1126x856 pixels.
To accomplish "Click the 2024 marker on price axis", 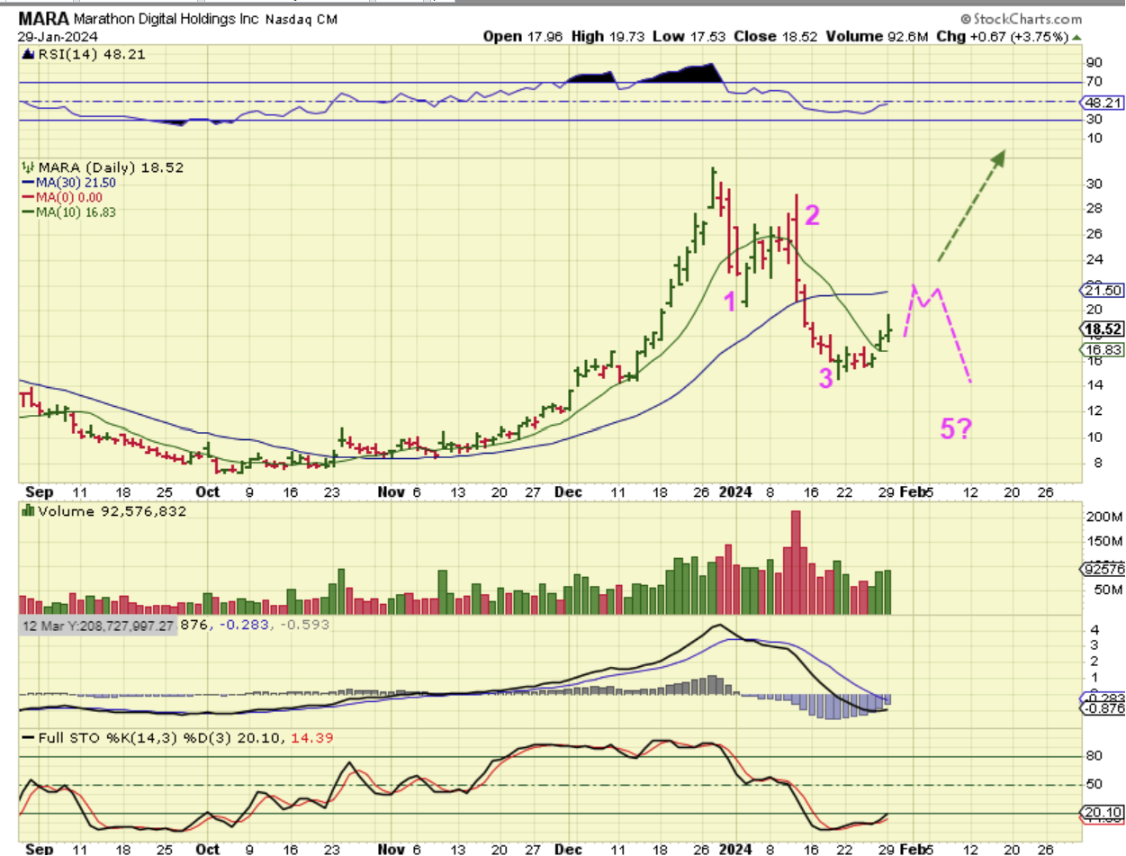I will click(x=735, y=492).
